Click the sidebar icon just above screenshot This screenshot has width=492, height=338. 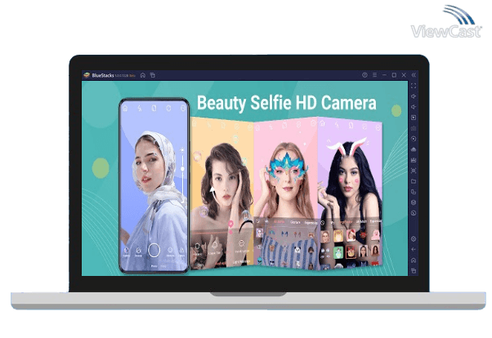(414, 160)
